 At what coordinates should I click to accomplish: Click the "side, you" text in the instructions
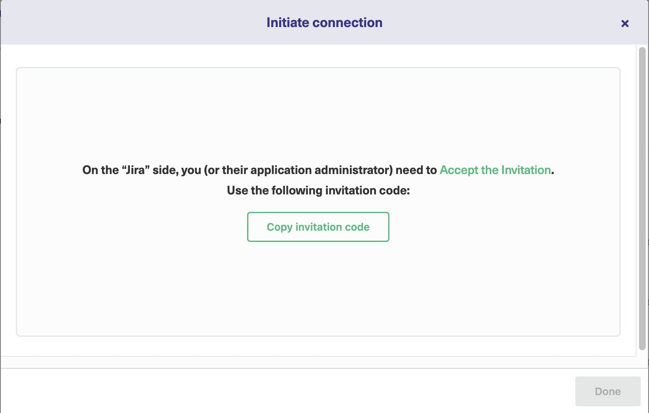(177, 170)
